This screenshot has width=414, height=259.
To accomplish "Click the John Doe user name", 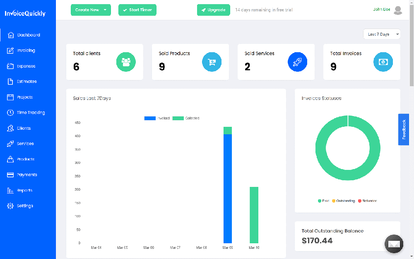I will 382,9.
